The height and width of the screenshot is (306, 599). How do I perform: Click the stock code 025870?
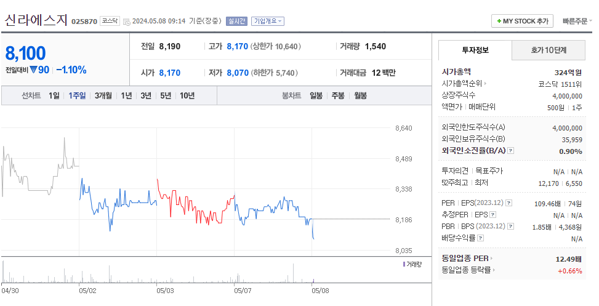[84, 22]
